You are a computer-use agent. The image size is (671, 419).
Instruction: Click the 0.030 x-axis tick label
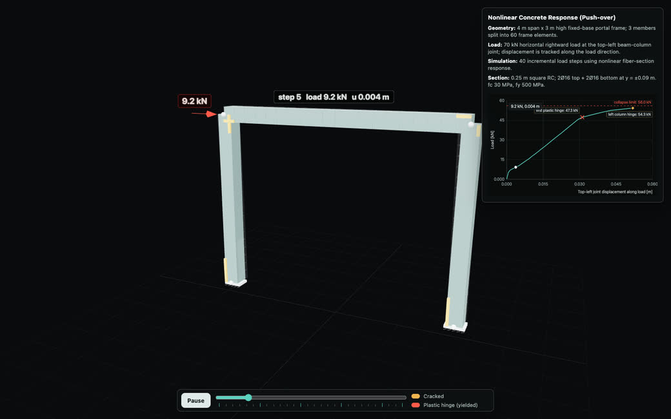579,184
